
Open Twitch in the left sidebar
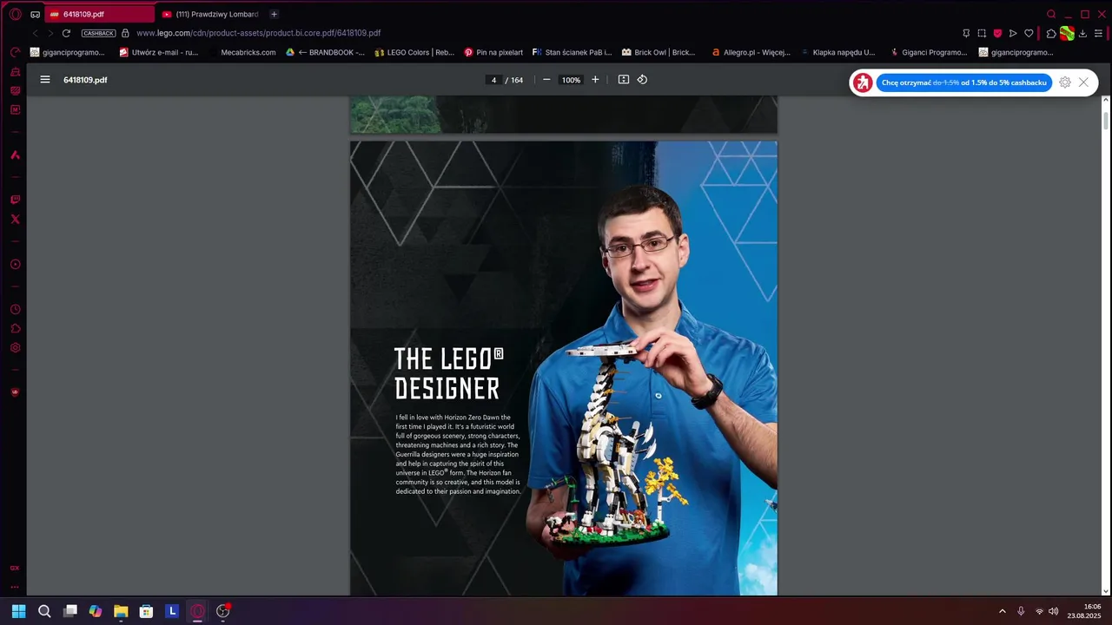pos(15,200)
